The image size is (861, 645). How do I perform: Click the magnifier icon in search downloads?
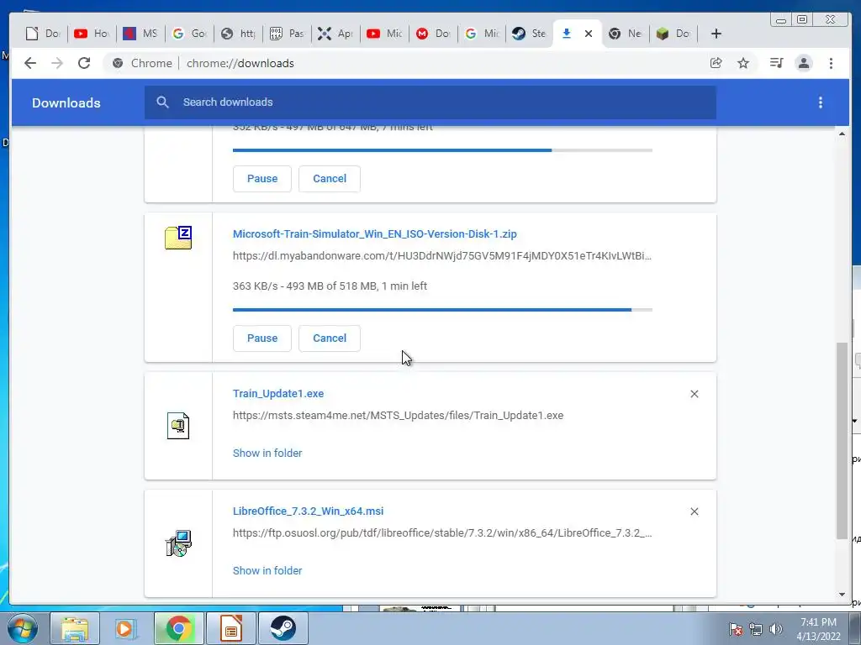point(162,102)
